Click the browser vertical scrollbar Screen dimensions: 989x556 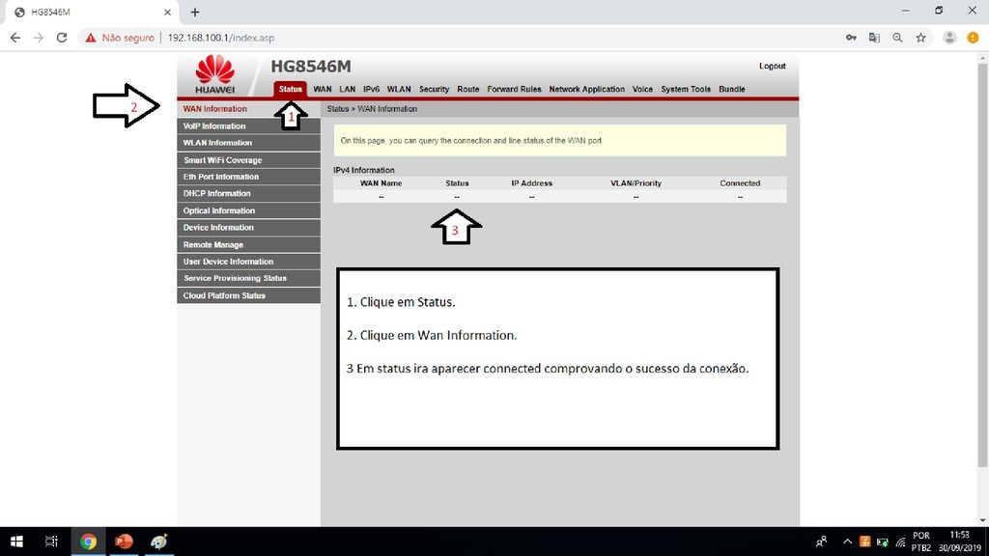982,264
